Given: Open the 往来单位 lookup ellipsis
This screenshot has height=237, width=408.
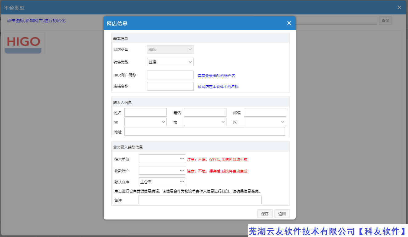Looking at the screenshot, I should pos(182,159).
